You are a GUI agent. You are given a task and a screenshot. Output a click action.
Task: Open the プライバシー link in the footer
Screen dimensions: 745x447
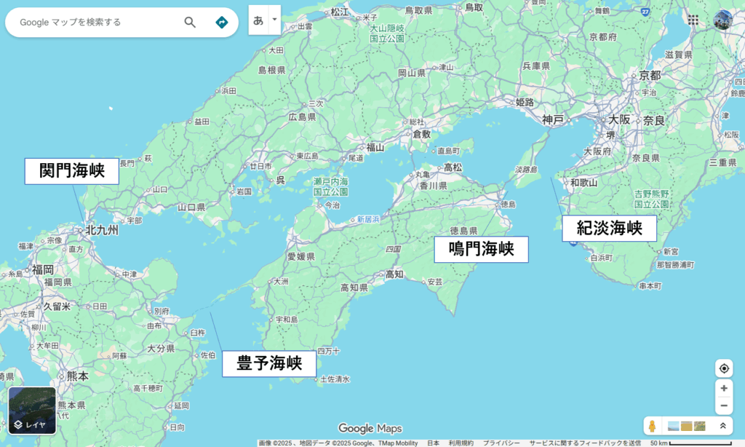(501, 443)
